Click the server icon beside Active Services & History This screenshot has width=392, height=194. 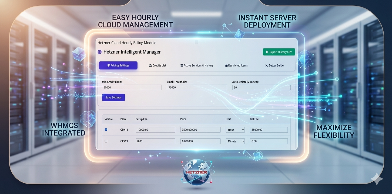coord(182,65)
